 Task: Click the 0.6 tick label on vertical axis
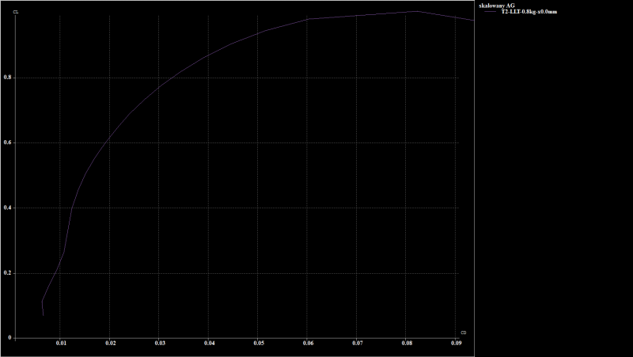7,142
